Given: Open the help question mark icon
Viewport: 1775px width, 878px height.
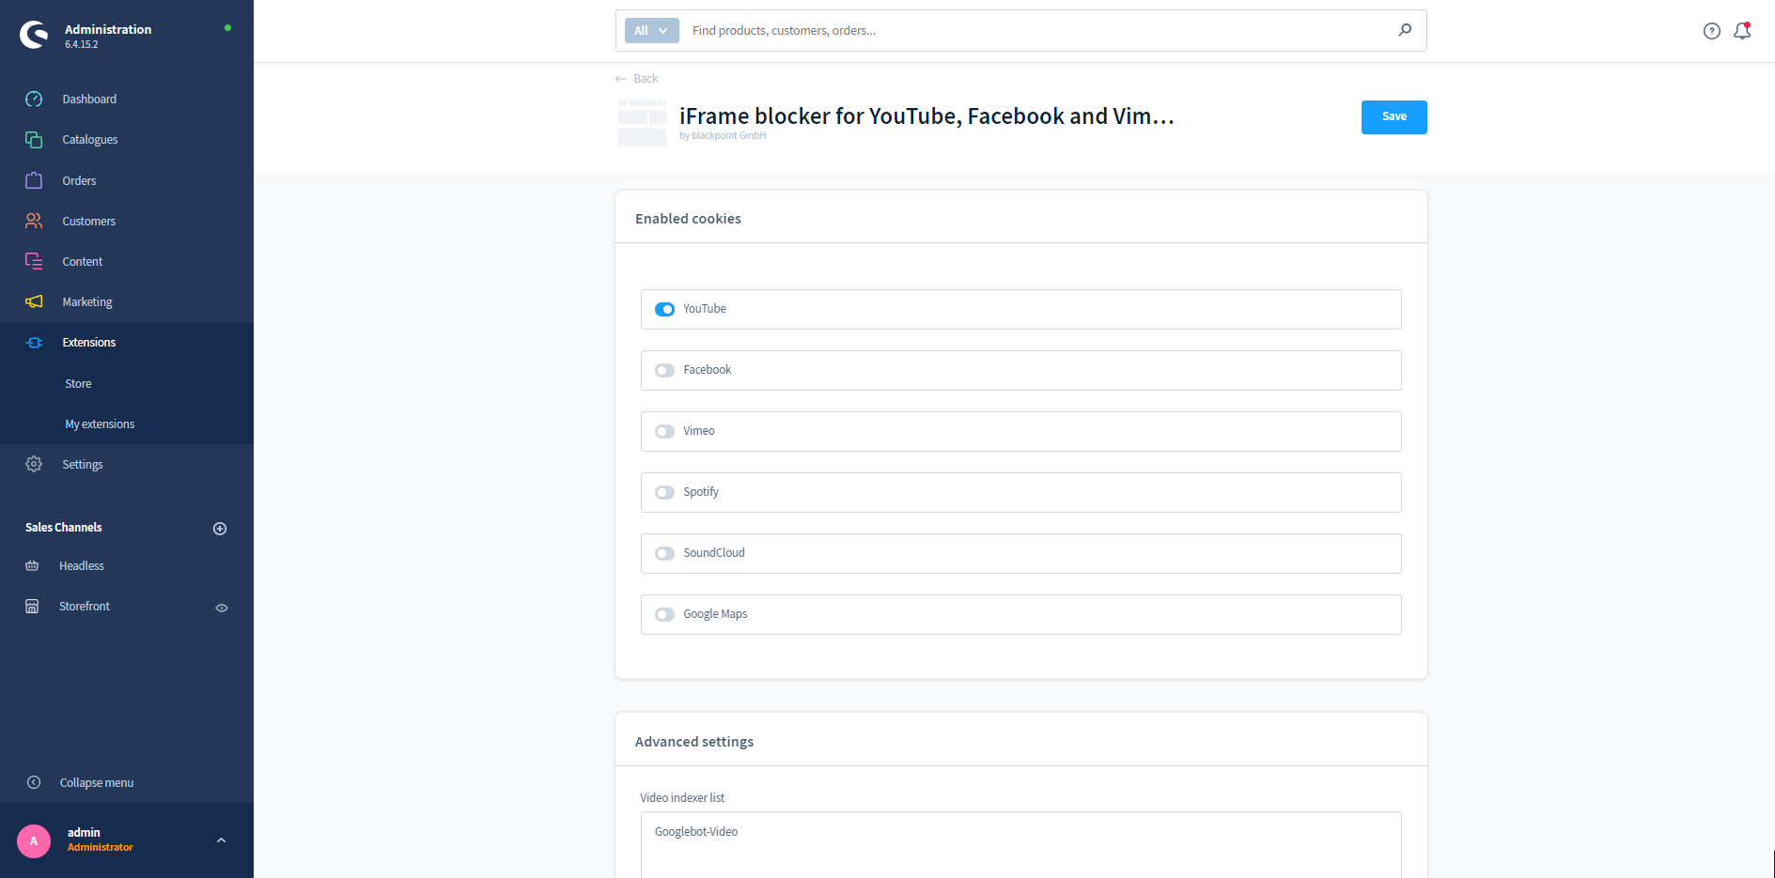Looking at the screenshot, I should [1712, 31].
